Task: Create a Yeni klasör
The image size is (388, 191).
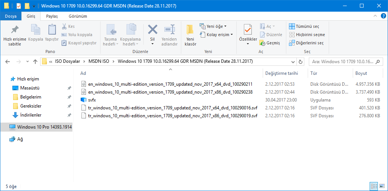Action: pyautogui.click(x=191, y=35)
